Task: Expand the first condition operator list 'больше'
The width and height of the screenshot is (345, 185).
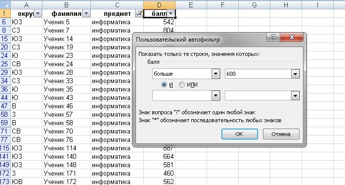Action: pyautogui.click(x=216, y=74)
